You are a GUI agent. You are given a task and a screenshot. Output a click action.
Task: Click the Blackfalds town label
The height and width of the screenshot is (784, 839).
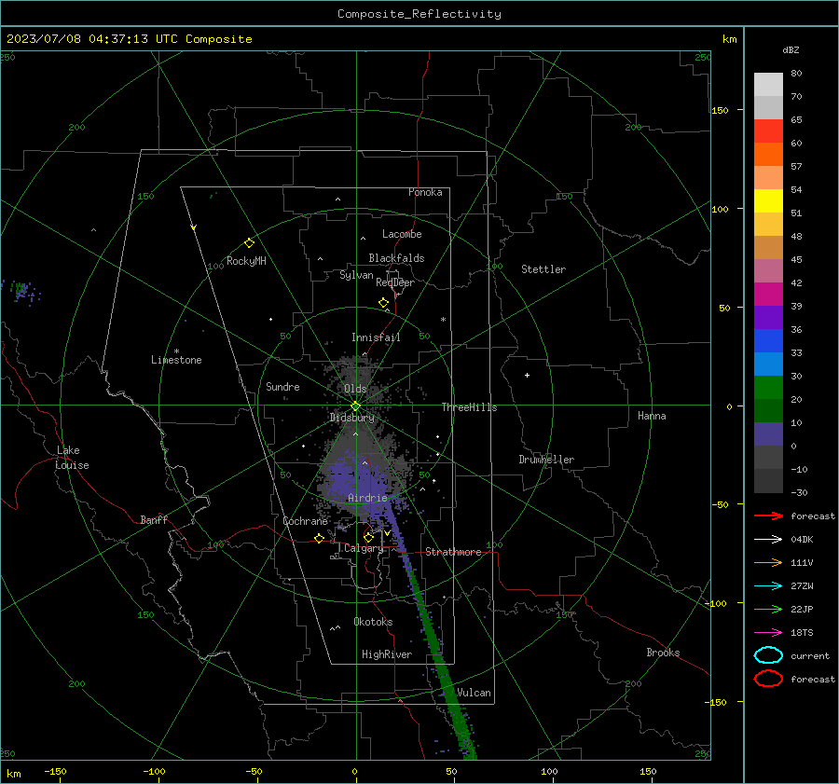396,258
